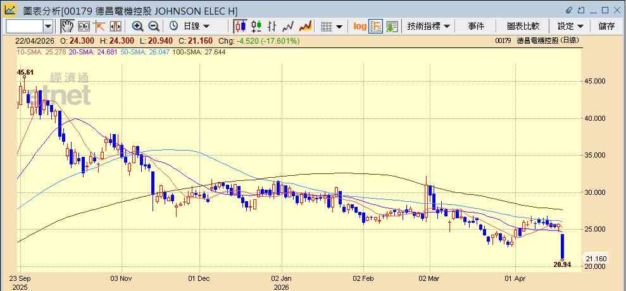Image resolution: width=626 pixels, height=291 pixels.
Task: Open the 日線 period dropdown
Action: (x=196, y=27)
